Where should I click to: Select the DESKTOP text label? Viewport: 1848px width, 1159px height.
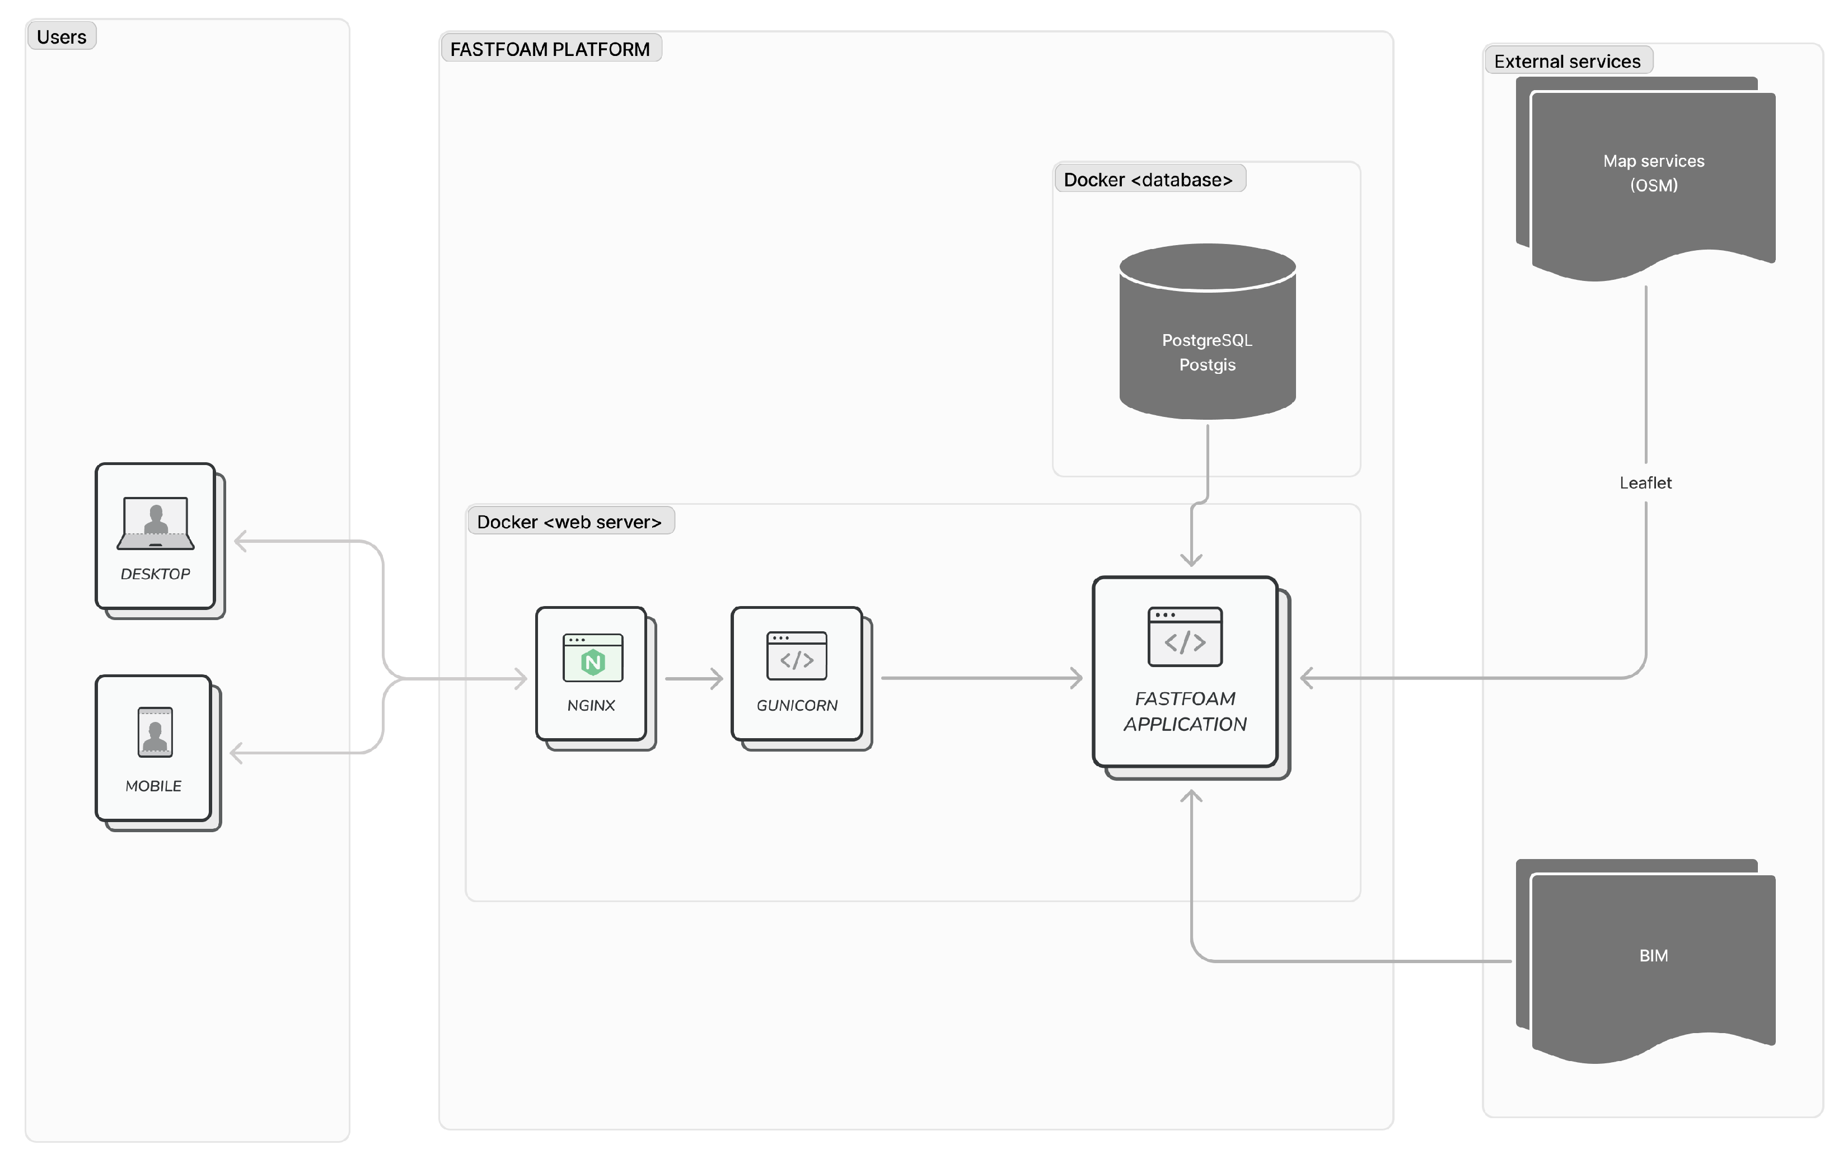(x=156, y=574)
